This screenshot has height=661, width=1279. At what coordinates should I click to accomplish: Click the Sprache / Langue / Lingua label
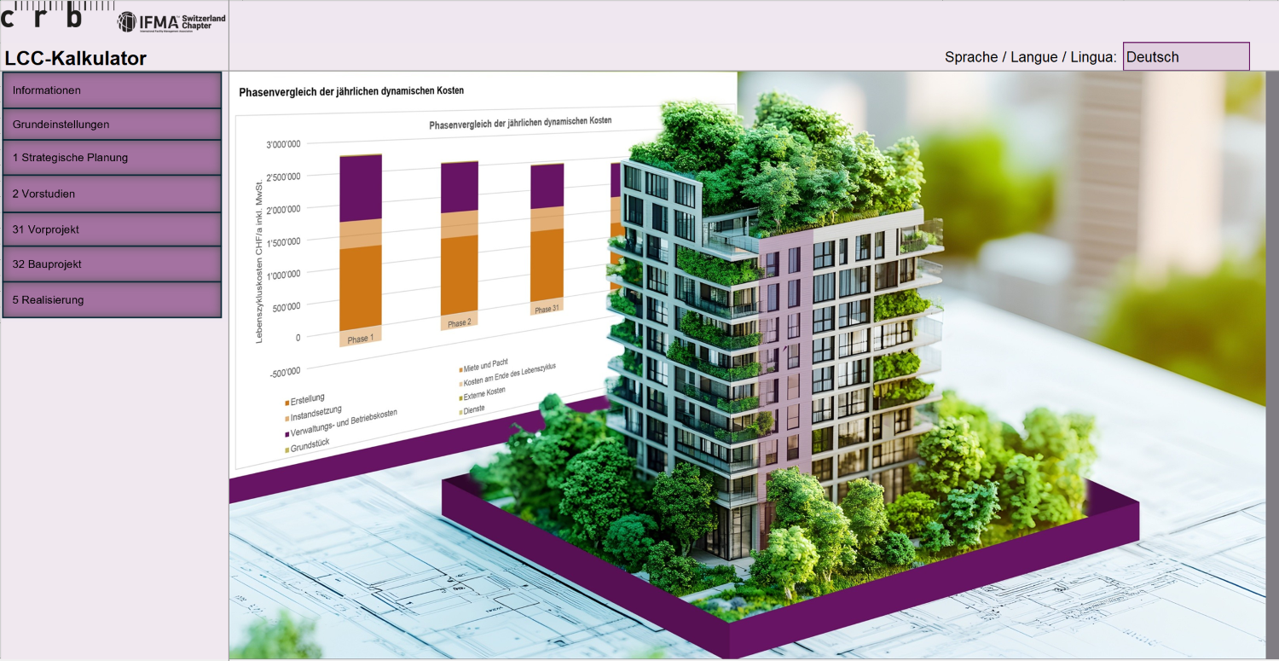1030,57
